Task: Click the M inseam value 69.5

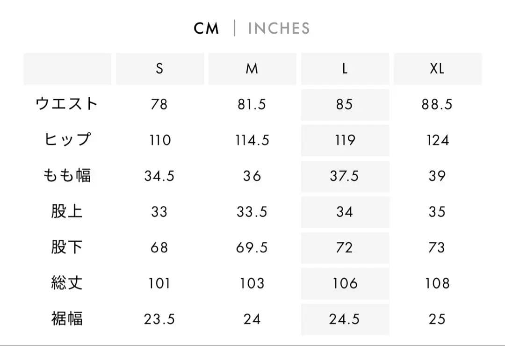Action: click(x=252, y=248)
